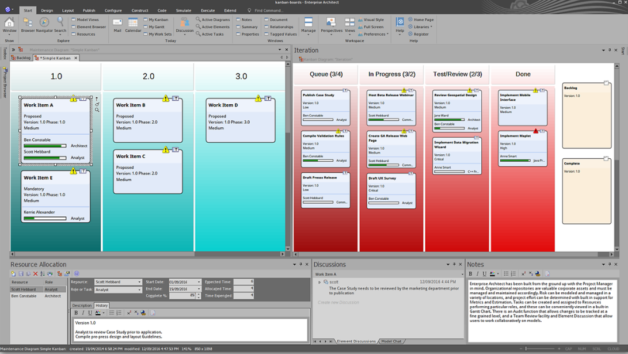The width and height of the screenshot is (628, 354).
Task: Toggle My Gantt option
Action: click(x=154, y=27)
